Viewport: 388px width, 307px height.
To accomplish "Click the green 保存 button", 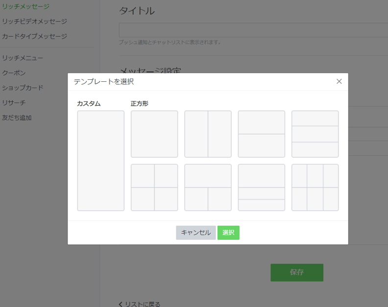I will [296, 272].
